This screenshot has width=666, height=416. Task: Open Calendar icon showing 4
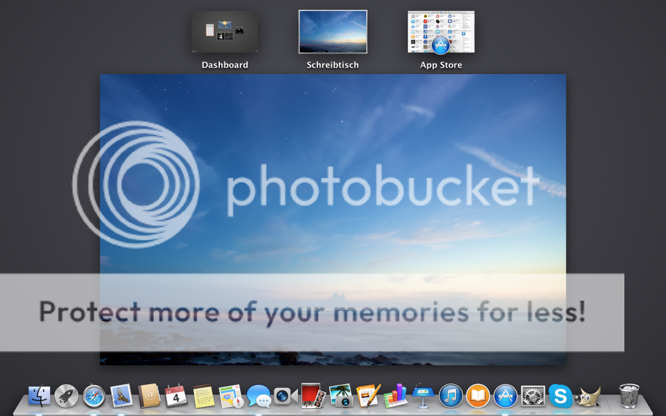coord(176,396)
